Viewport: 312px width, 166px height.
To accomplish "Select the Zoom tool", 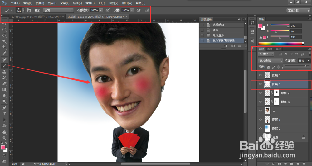I will (4, 138).
